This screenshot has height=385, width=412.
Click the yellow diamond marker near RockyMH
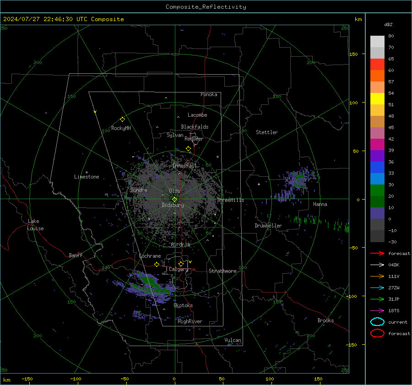[122, 119]
